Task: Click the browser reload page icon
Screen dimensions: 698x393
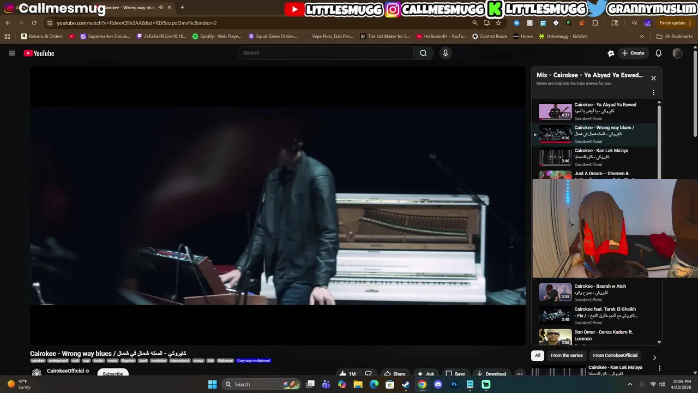Action: 34,23
